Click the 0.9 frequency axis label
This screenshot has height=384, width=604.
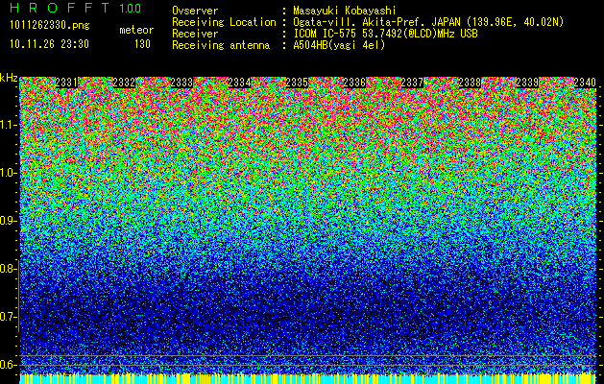pos(8,221)
